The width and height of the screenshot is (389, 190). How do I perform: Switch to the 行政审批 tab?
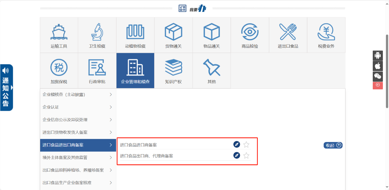(97, 71)
